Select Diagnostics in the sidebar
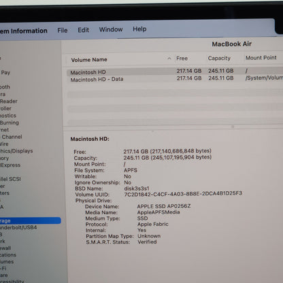The height and width of the screenshot is (283, 283). pyautogui.click(x=8, y=116)
